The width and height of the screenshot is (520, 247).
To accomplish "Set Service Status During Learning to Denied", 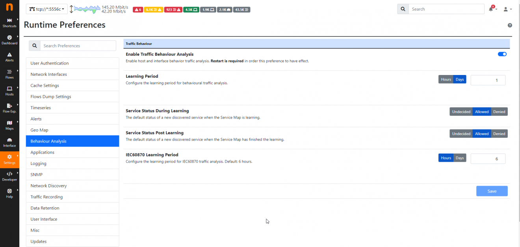I will pos(499,112).
